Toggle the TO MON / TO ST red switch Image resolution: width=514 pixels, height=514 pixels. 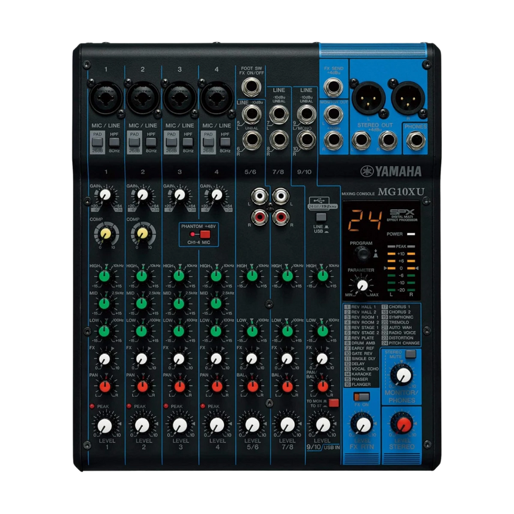pos(334,403)
